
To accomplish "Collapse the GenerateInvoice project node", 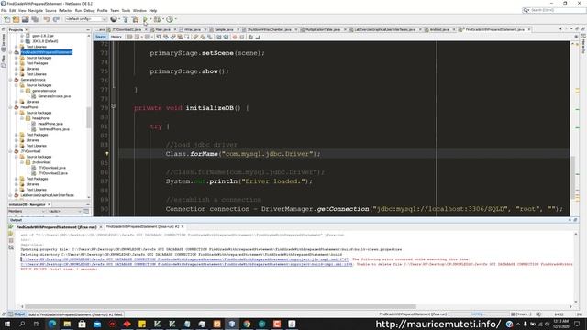I will [11, 80].
